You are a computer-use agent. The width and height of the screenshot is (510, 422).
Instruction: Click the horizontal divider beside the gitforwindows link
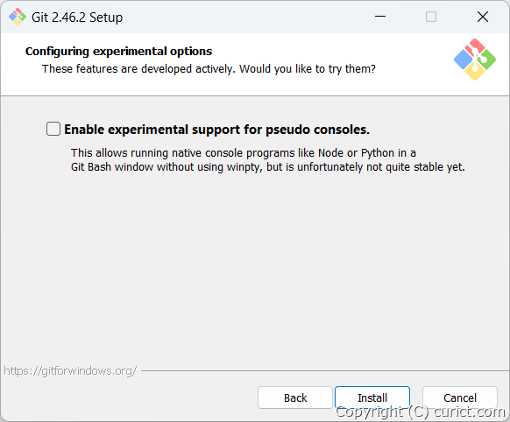point(324,370)
